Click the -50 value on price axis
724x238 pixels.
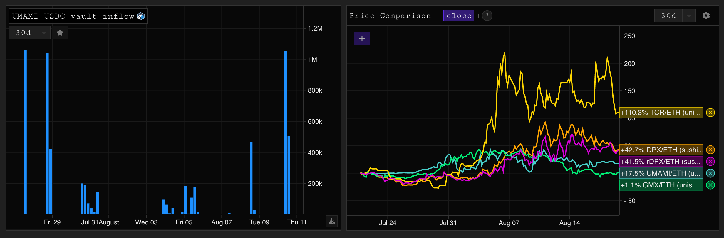pyautogui.click(x=630, y=201)
